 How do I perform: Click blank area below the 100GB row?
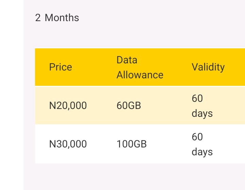[134, 177]
